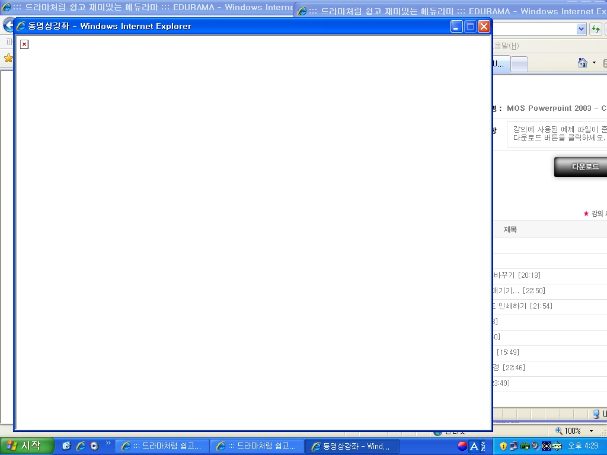607x455 pixels.
Task: Click the network computers tray icon
Action: click(x=514, y=446)
